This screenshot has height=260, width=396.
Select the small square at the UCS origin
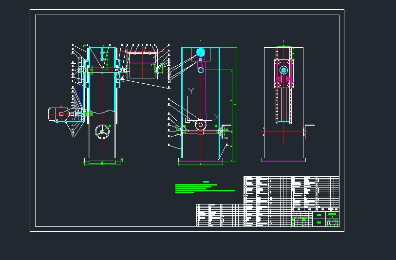188,120
